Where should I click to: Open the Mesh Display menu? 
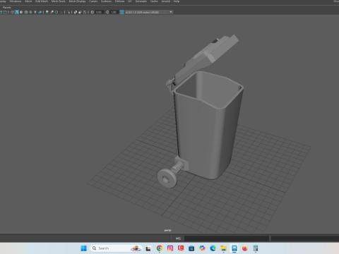pos(77,1)
